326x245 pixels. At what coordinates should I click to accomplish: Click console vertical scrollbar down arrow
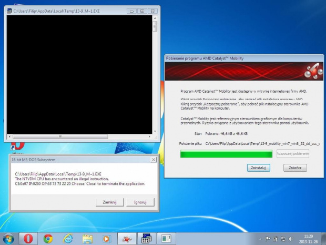[x=155, y=131]
